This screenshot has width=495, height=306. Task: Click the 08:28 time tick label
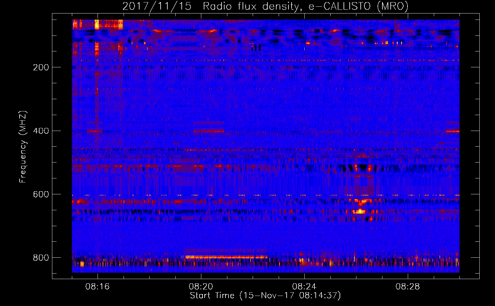click(x=408, y=287)
